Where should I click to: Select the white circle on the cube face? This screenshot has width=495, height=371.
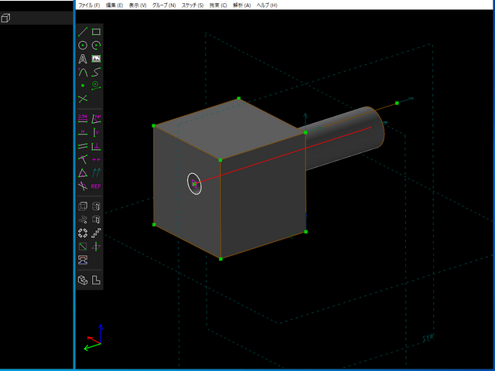pyautogui.click(x=195, y=184)
